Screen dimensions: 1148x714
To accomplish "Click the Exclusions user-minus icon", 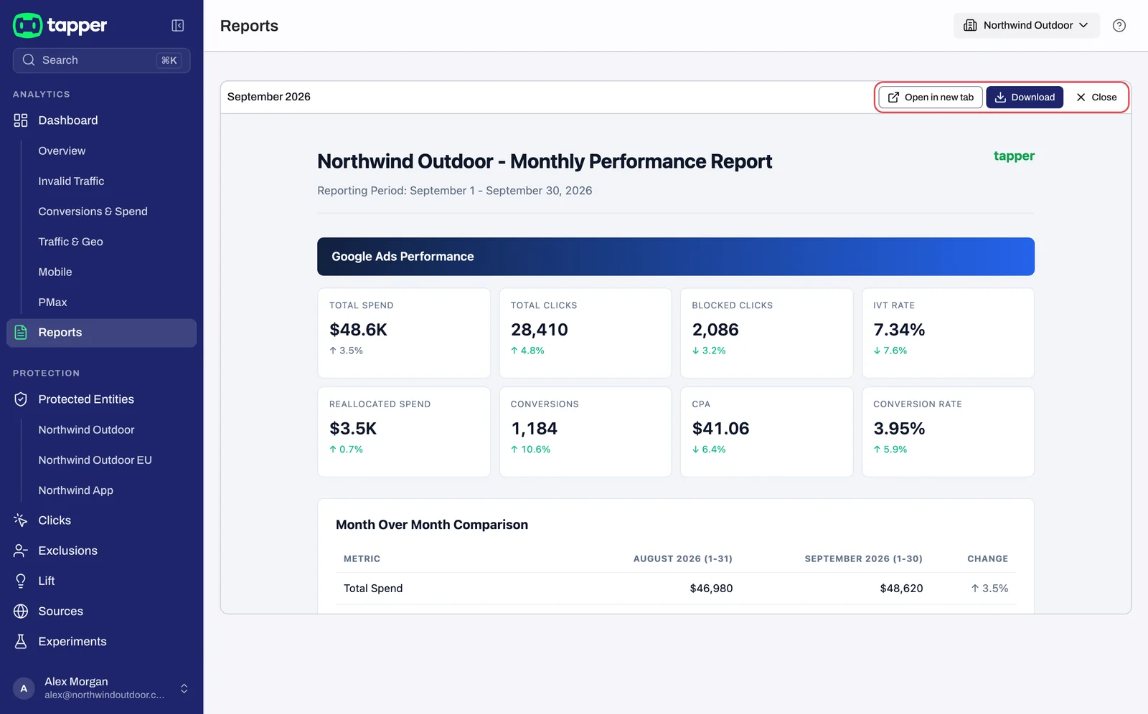I will (x=21, y=551).
